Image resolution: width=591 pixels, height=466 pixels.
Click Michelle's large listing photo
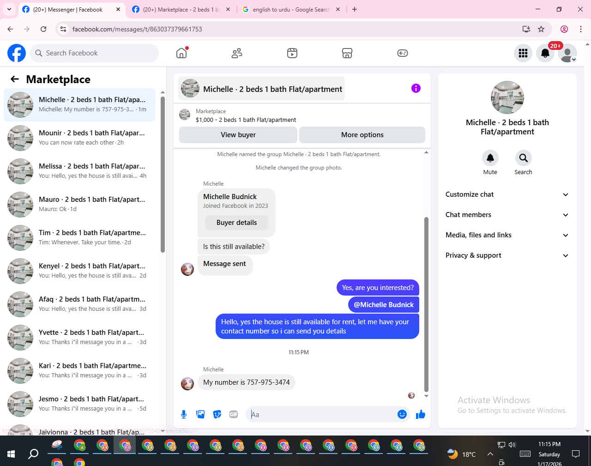pyautogui.click(x=507, y=97)
